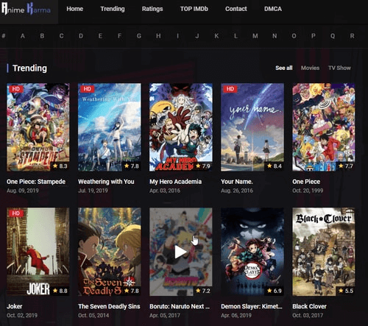Open the Anime Karma logo homepage

click(26, 10)
